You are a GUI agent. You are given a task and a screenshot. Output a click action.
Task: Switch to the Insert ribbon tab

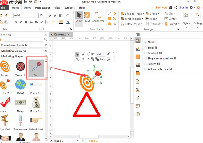pos(27,8)
